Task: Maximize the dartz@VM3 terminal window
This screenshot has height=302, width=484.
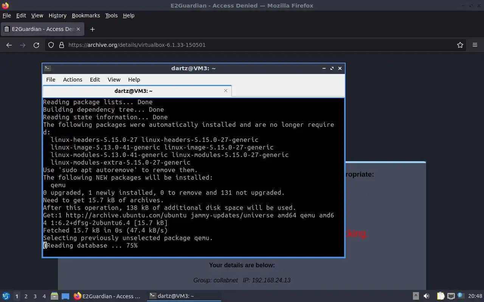Action: (332, 68)
